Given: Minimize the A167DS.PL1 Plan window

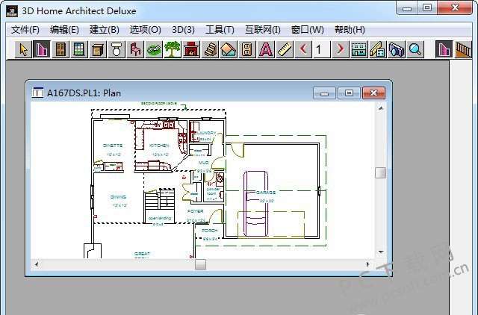Looking at the screenshot, I should (324, 93).
